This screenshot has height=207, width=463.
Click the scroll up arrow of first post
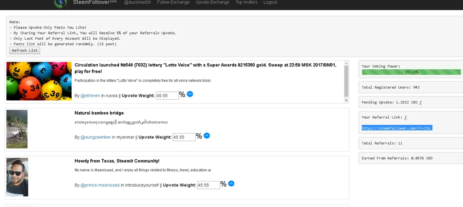click(346, 63)
